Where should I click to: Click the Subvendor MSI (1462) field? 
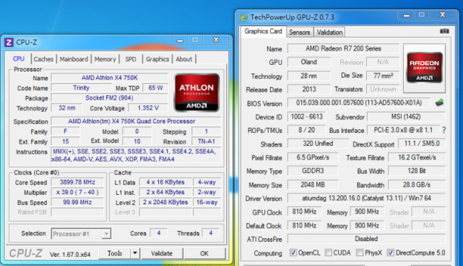coord(406,117)
